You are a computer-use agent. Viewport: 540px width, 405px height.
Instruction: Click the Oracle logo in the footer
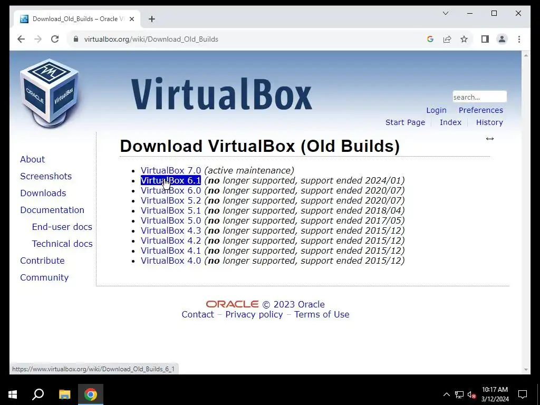point(232,304)
